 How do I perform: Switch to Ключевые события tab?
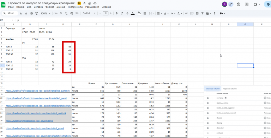coord(212,89)
